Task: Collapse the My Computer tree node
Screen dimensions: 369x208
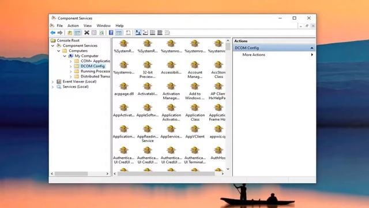Action: pos(65,56)
